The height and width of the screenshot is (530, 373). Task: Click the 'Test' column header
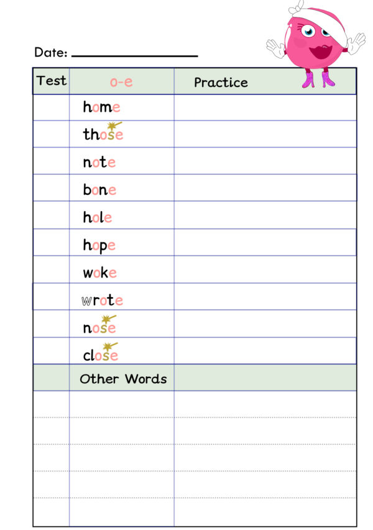[51, 81]
